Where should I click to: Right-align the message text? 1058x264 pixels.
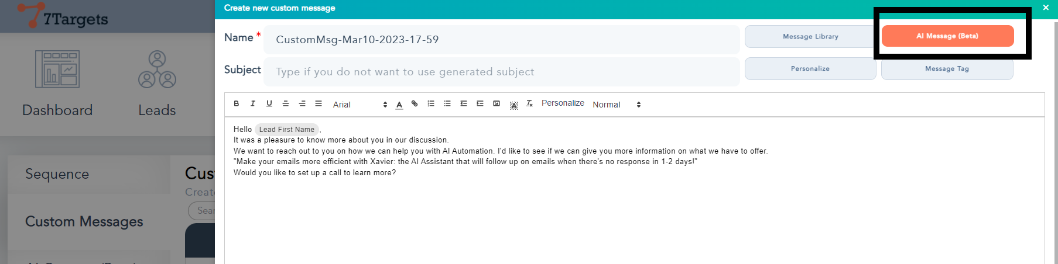click(302, 103)
